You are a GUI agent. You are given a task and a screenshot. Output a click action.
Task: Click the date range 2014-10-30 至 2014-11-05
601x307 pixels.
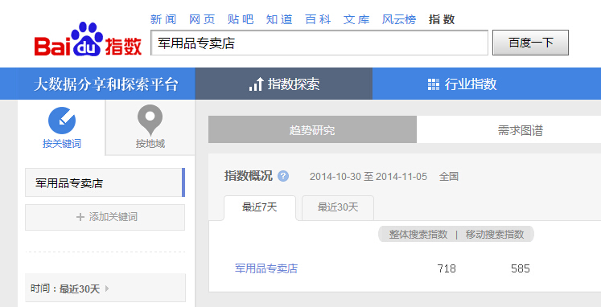coord(368,177)
